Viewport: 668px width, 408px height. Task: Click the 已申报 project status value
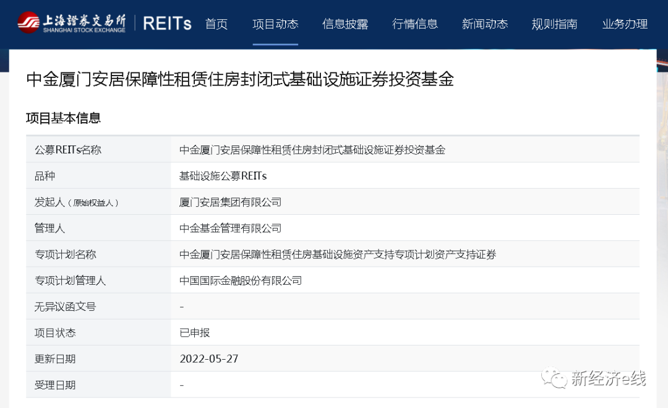pyautogui.click(x=195, y=332)
